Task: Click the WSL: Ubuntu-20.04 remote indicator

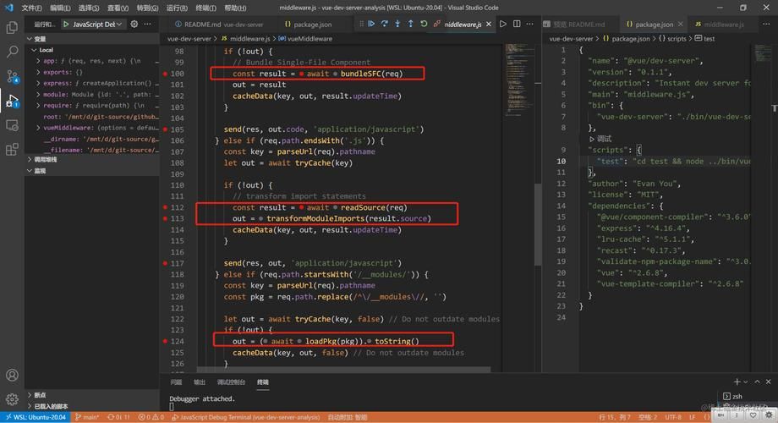Action: coord(36,417)
